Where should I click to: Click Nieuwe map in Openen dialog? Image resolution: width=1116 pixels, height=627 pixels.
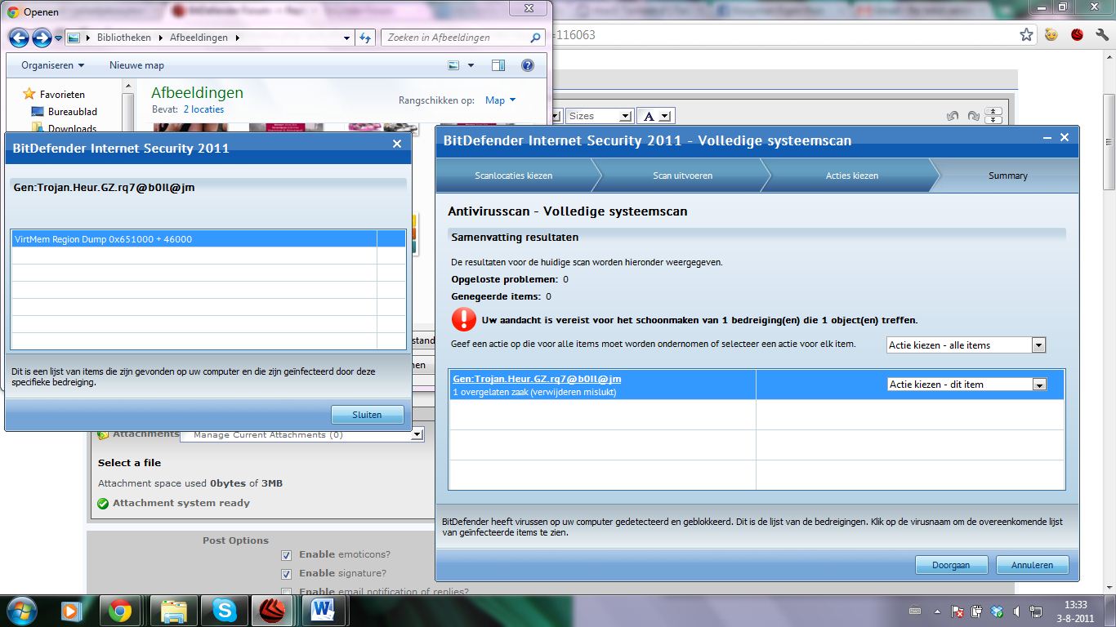pos(136,65)
